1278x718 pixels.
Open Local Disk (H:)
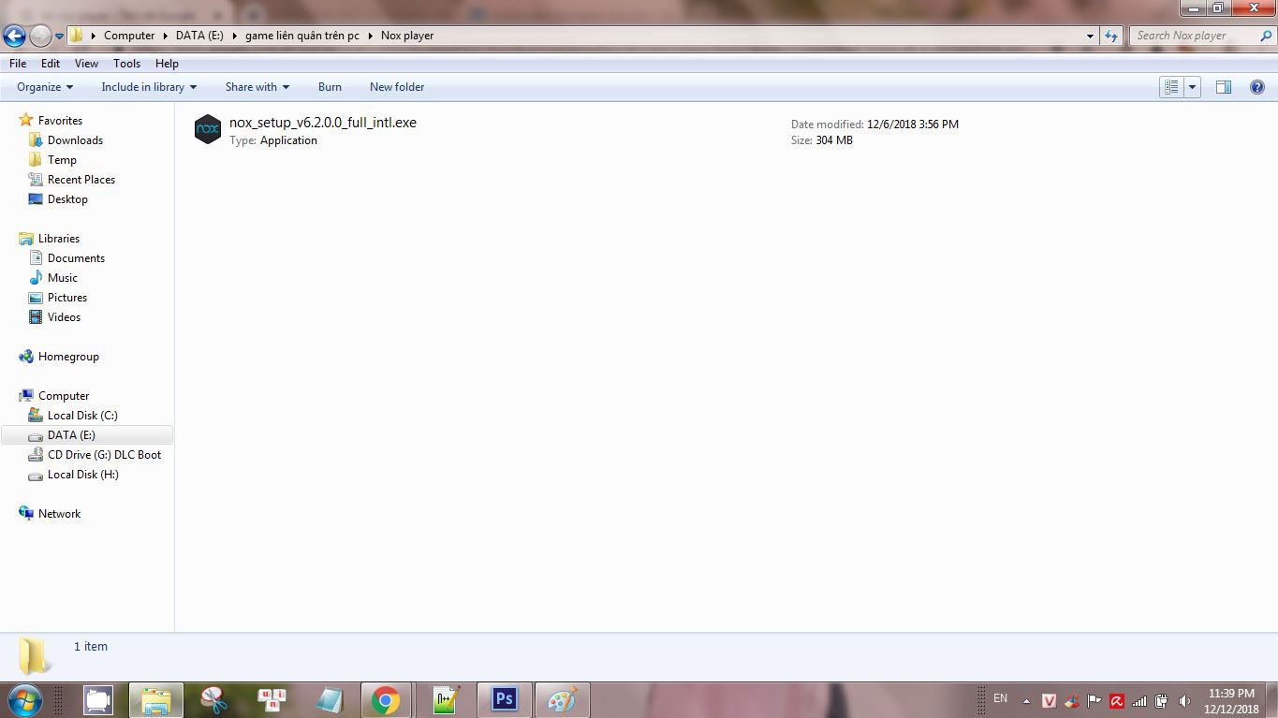coord(82,475)
